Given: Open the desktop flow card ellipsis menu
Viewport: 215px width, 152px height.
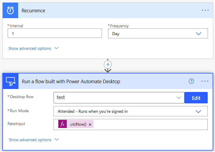Looking at the screenshot, I should tap(205, 81).
